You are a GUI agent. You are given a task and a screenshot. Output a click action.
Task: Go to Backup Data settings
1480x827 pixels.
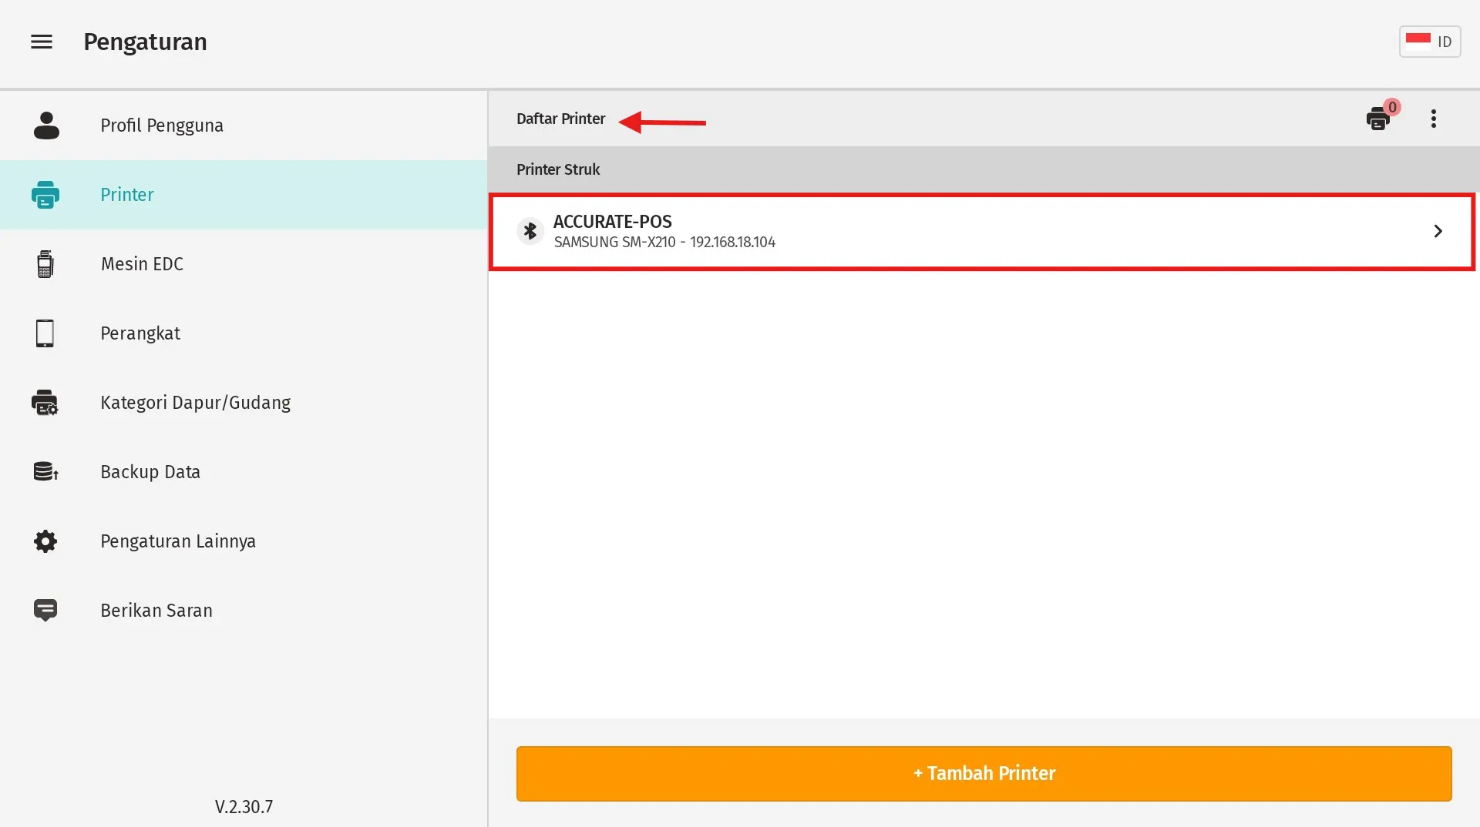[150, 472]
